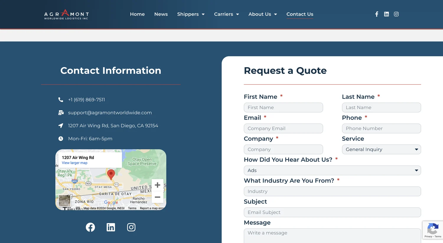Screen dimensions: 443x243
Task: Click the large Instagram icon below the map
Action: (131, 227)
